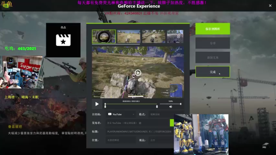276x155 pixels.
Task: Play the clip using the preview overlay button
Action: coord(138,73)
